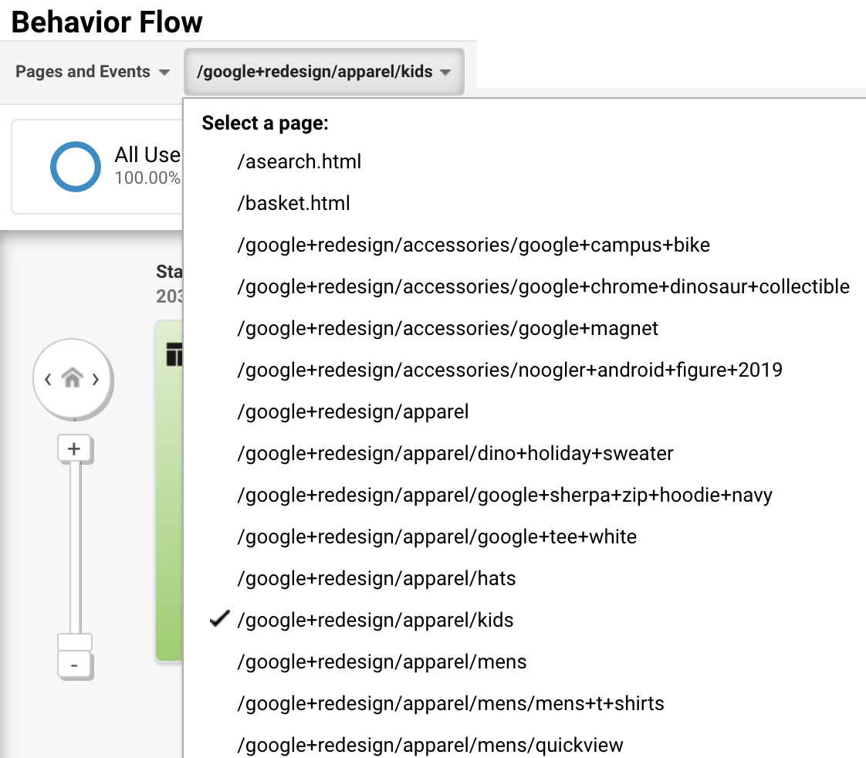
Task: Click the All Users segment label
Action: tap(147, 155)
